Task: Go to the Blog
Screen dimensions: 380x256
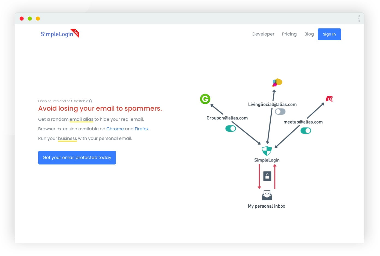Action: coord(309,34)
